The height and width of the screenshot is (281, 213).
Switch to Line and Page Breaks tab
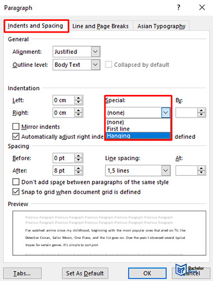tap(100, 26)
